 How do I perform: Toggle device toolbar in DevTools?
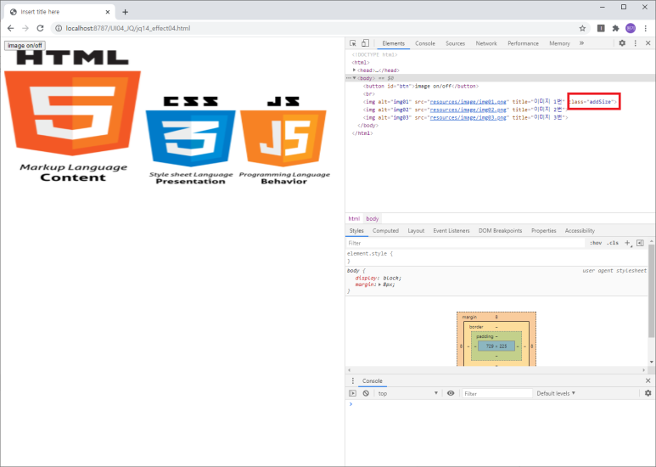(365, 43)
